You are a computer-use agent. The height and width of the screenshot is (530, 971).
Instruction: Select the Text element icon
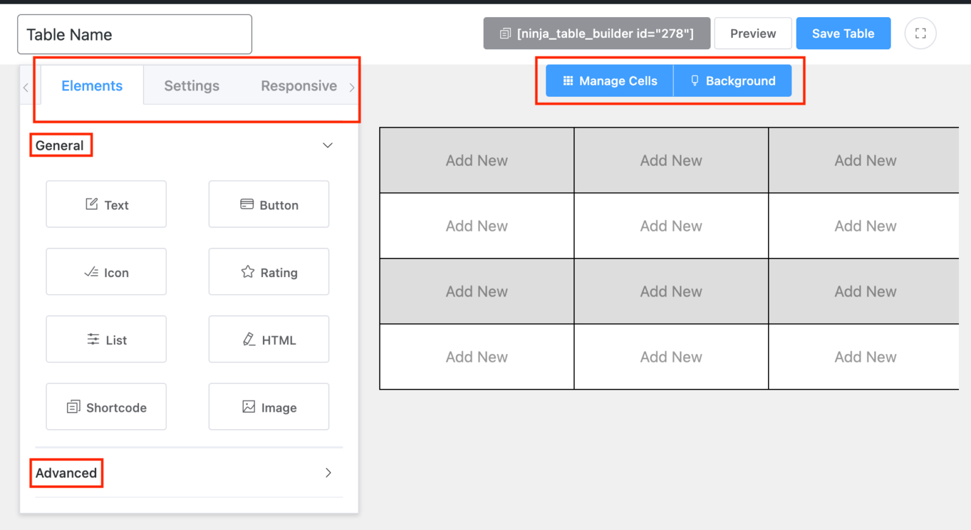pyautogui.click(x=106, y=204)
